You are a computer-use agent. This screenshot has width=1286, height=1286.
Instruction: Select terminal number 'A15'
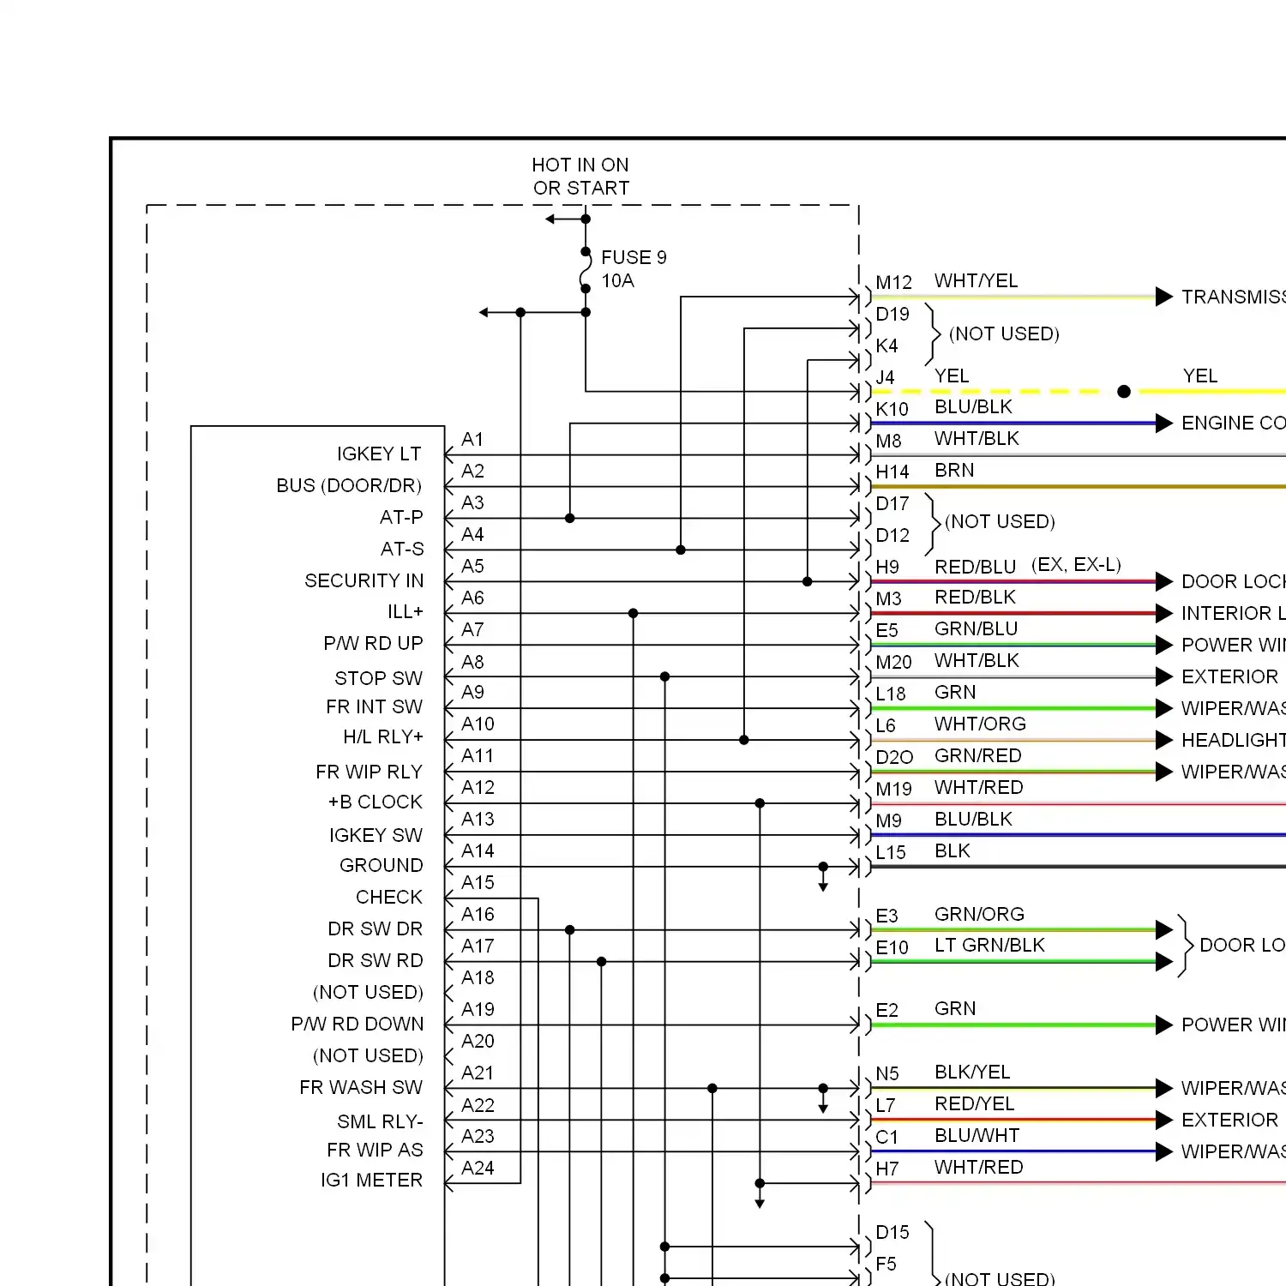(x=478, y=882)
